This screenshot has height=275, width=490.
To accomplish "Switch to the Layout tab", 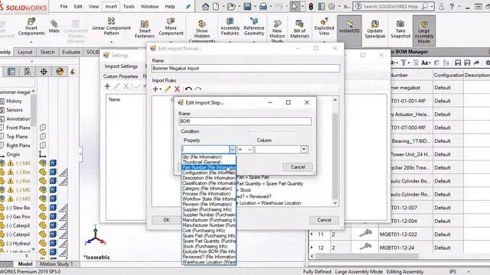I will click(x=24, y=52).
